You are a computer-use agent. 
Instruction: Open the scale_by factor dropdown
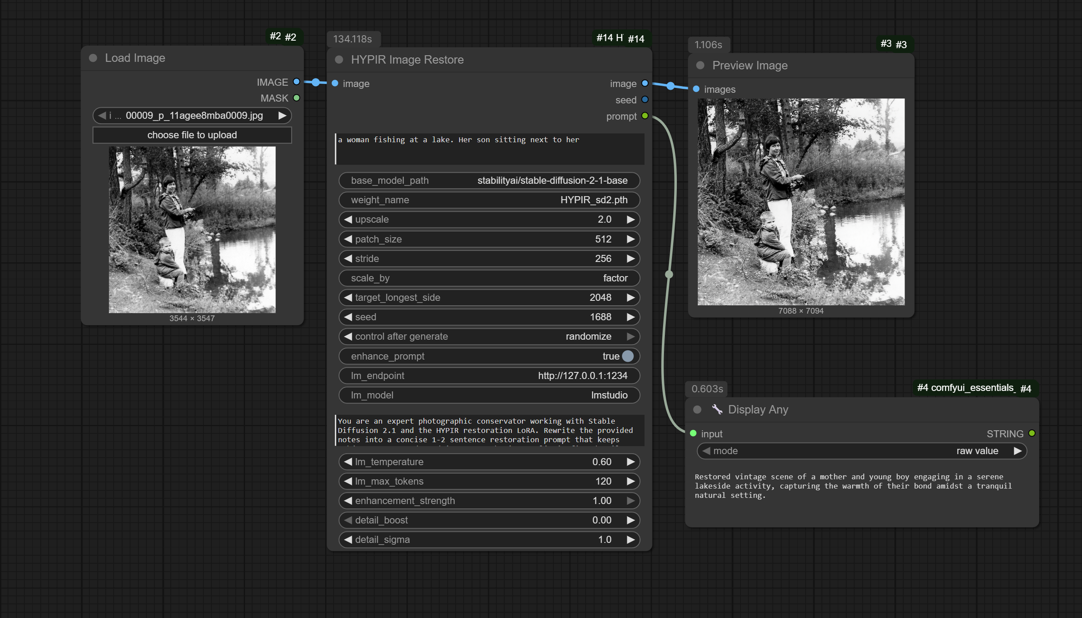click(x=489, y=278)
